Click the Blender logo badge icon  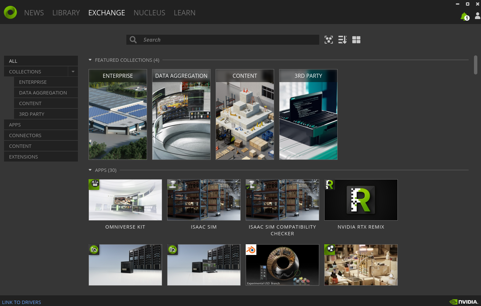[251, 250]
